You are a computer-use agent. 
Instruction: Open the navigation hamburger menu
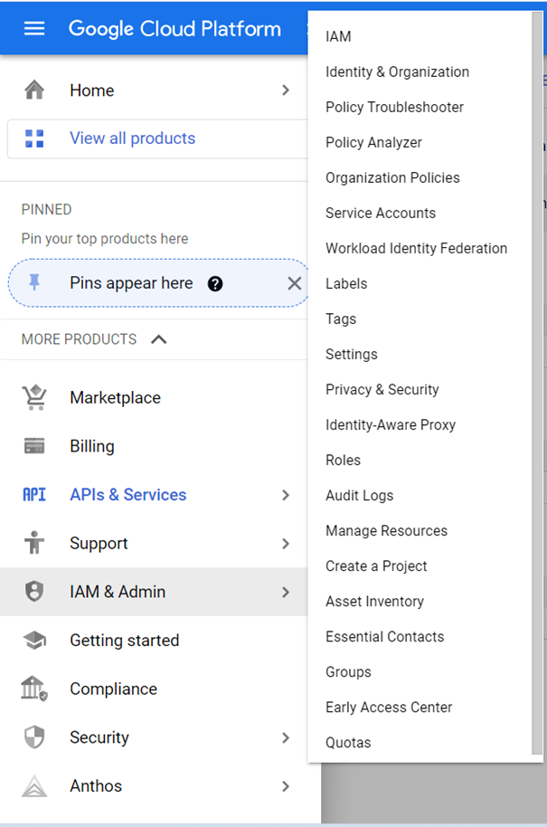point(33,28)
